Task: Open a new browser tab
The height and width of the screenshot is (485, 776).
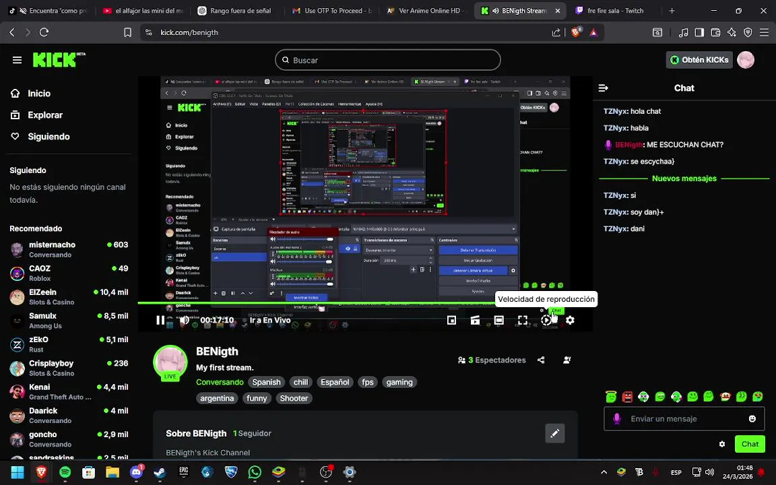Action: click(672, 10)
